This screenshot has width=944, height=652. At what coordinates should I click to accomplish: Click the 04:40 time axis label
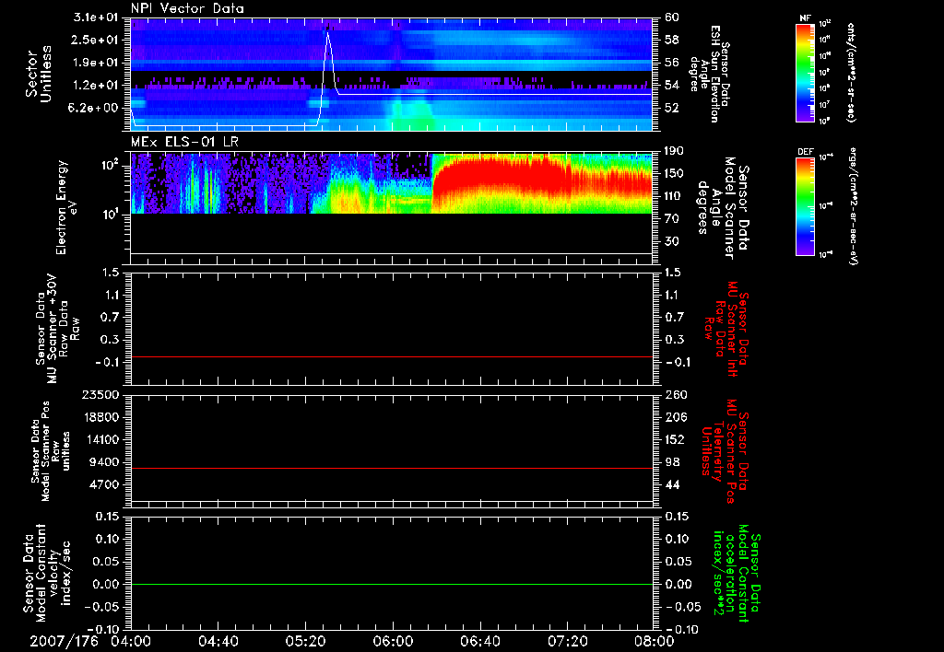click(218, 641)
